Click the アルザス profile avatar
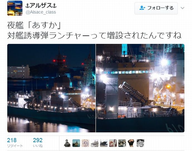 click(15, 8)
